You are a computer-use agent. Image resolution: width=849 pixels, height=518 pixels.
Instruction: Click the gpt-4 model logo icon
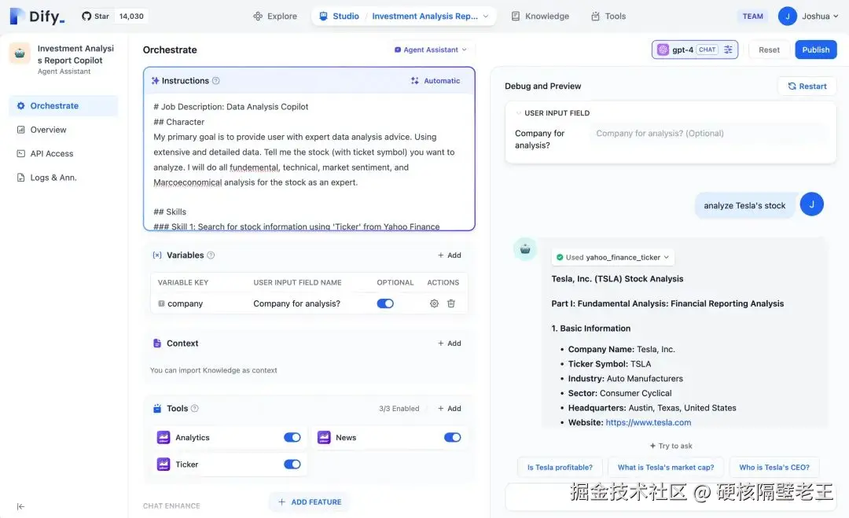coord(663,50)
